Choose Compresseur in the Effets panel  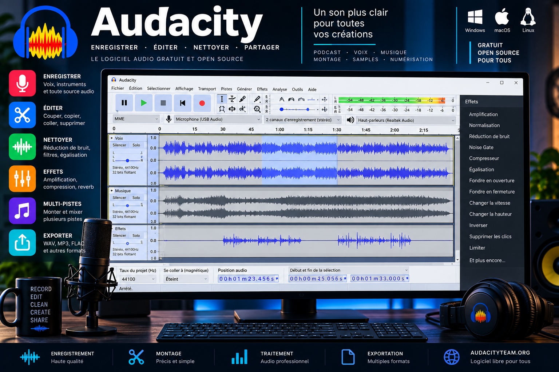tap(484, 158)
